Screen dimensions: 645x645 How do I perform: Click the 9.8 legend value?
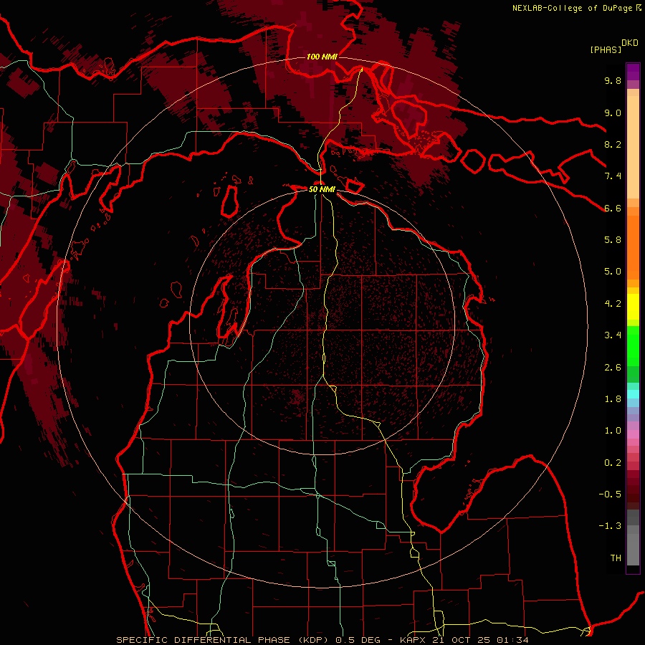click(613, 80)
